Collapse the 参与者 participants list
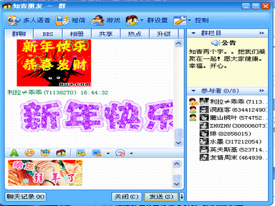 (x=194, y=91)
